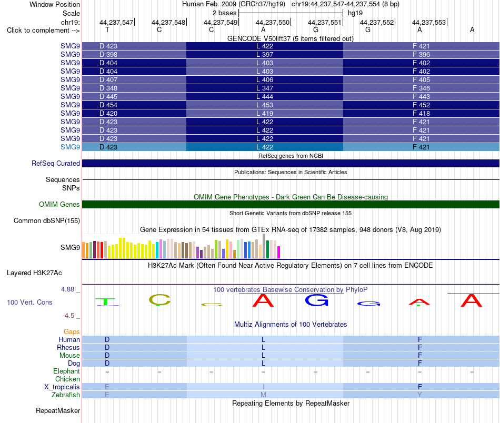Click the dark blue RefSeq Curated bar
This screenshot has width=500, height=423.
click(x=291, y=163)
